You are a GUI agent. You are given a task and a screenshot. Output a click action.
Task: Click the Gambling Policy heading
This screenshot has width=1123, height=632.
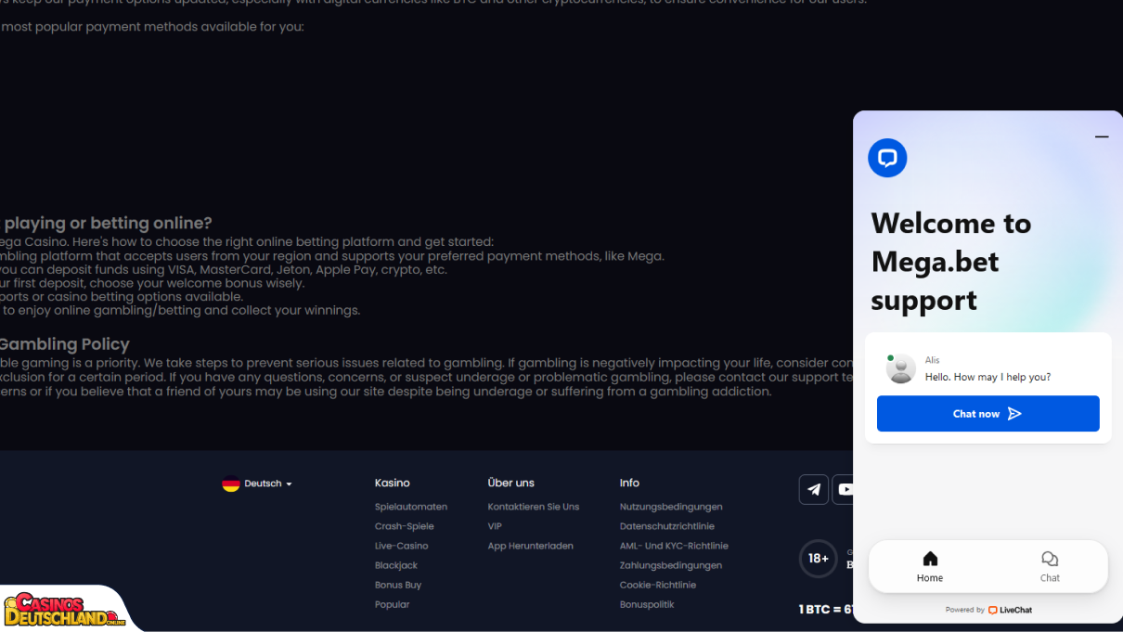click(x=65, y=344)
